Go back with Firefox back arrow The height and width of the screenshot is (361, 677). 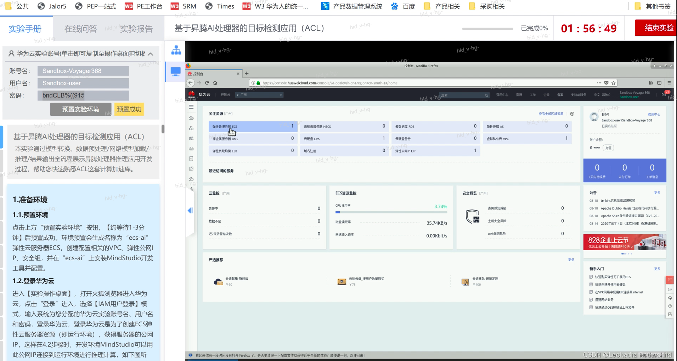click(x=191, y=83)
